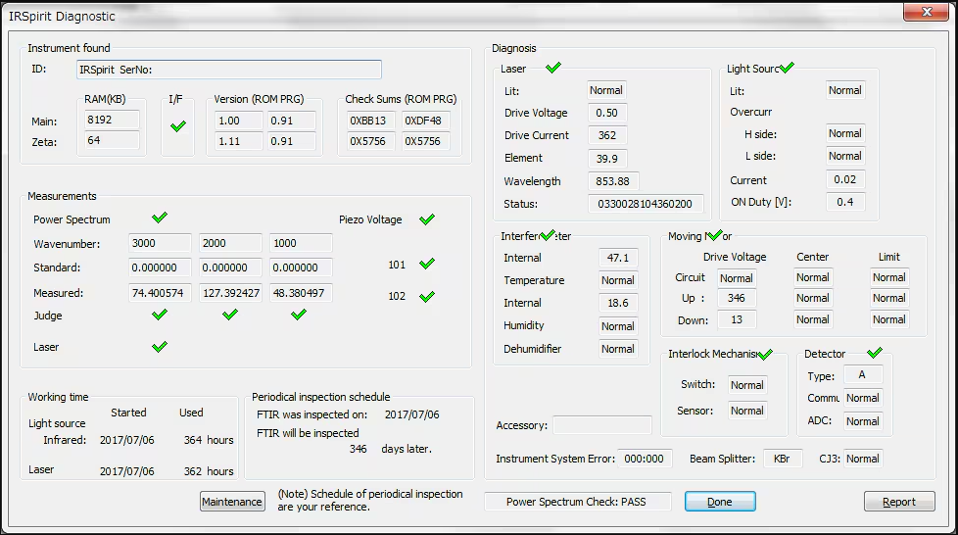Click the Interlock Switch Normal field
The image size is (958, 535).
pyautogui.click(x=747, y=384)
